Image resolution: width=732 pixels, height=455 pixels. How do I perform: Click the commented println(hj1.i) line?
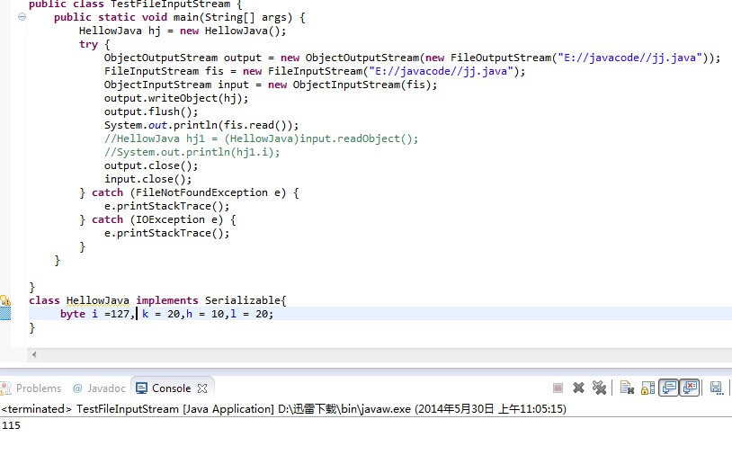coord(192,153)
